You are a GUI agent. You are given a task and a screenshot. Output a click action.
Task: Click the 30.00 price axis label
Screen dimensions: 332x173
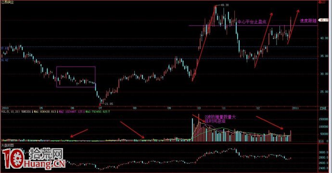click(x=324, y=74)
